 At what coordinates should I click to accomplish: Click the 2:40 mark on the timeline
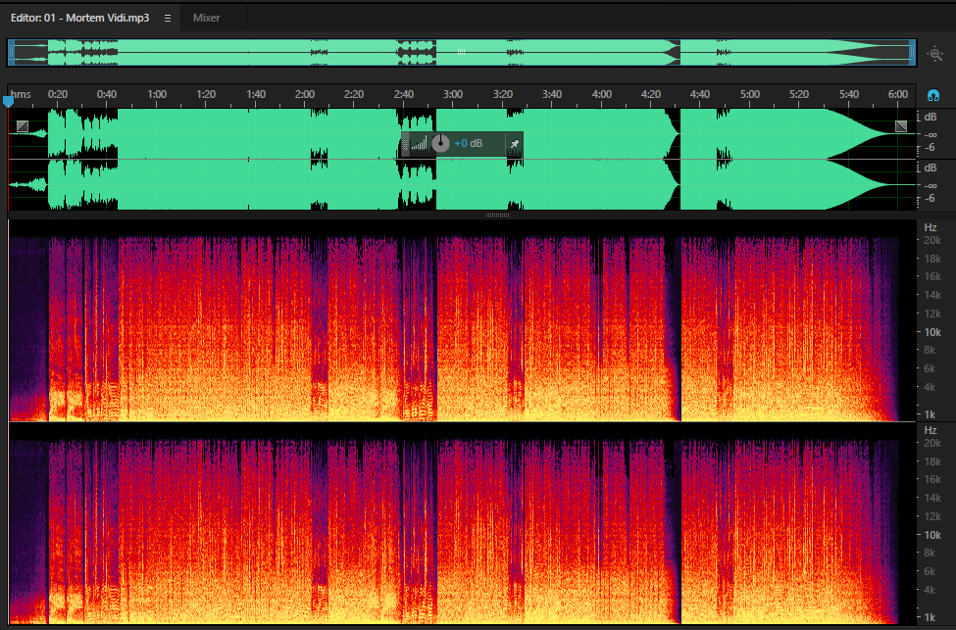pos(404,94)
